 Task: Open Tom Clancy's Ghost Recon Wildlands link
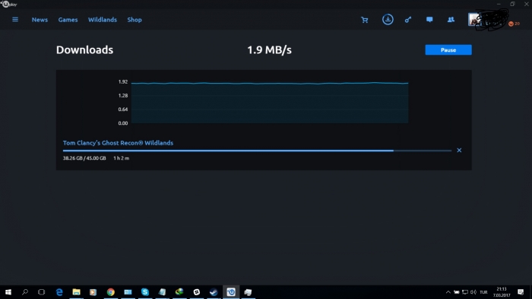pos(118,143)
